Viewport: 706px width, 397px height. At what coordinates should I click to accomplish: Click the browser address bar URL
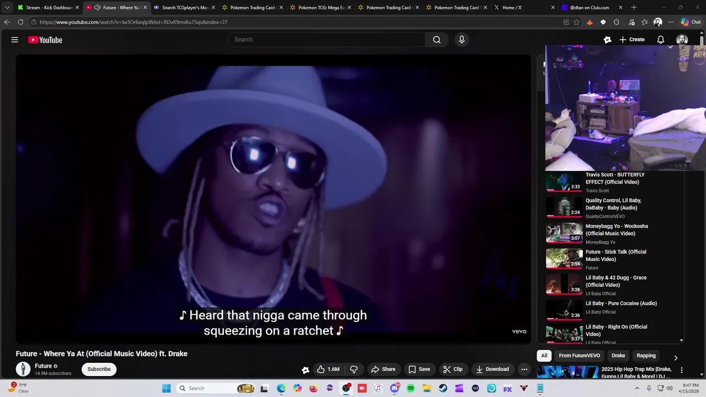(x=133, y=22)
